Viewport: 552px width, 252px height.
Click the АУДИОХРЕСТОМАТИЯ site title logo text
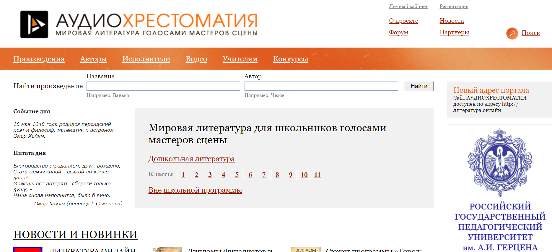pyautogui.click(x=157, y=24)
